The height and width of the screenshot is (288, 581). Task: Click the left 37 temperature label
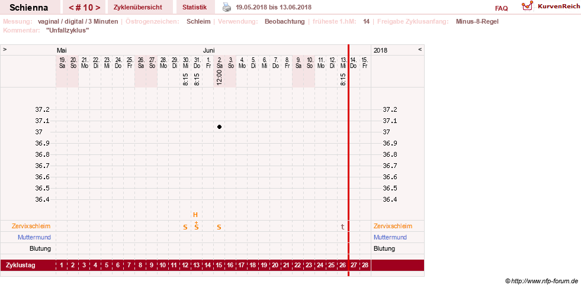[39, 132]
